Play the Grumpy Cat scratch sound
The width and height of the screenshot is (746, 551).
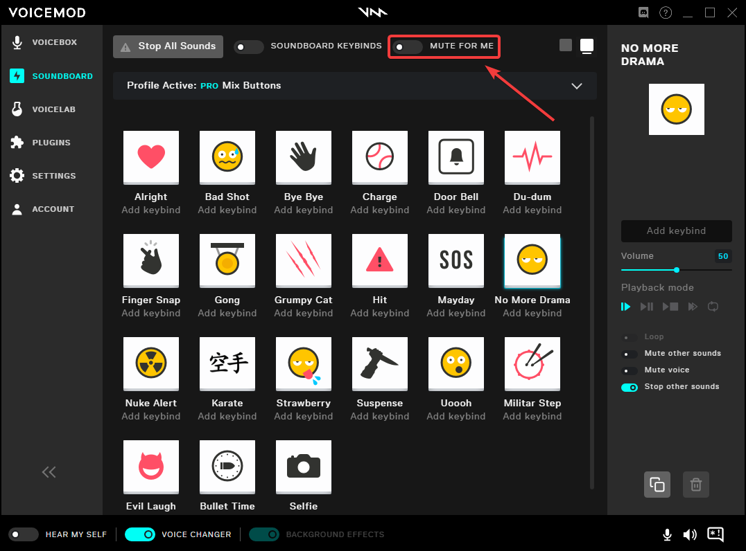(x=304, y=260)
